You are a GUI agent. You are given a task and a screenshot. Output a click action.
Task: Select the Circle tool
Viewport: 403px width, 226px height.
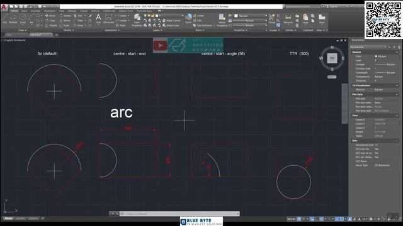pyautogui.click(x=23, y=19)
